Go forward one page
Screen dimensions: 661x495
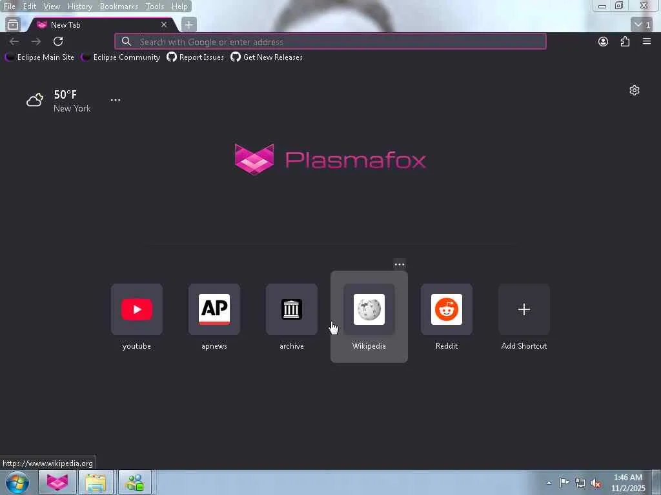pos(36,41)
